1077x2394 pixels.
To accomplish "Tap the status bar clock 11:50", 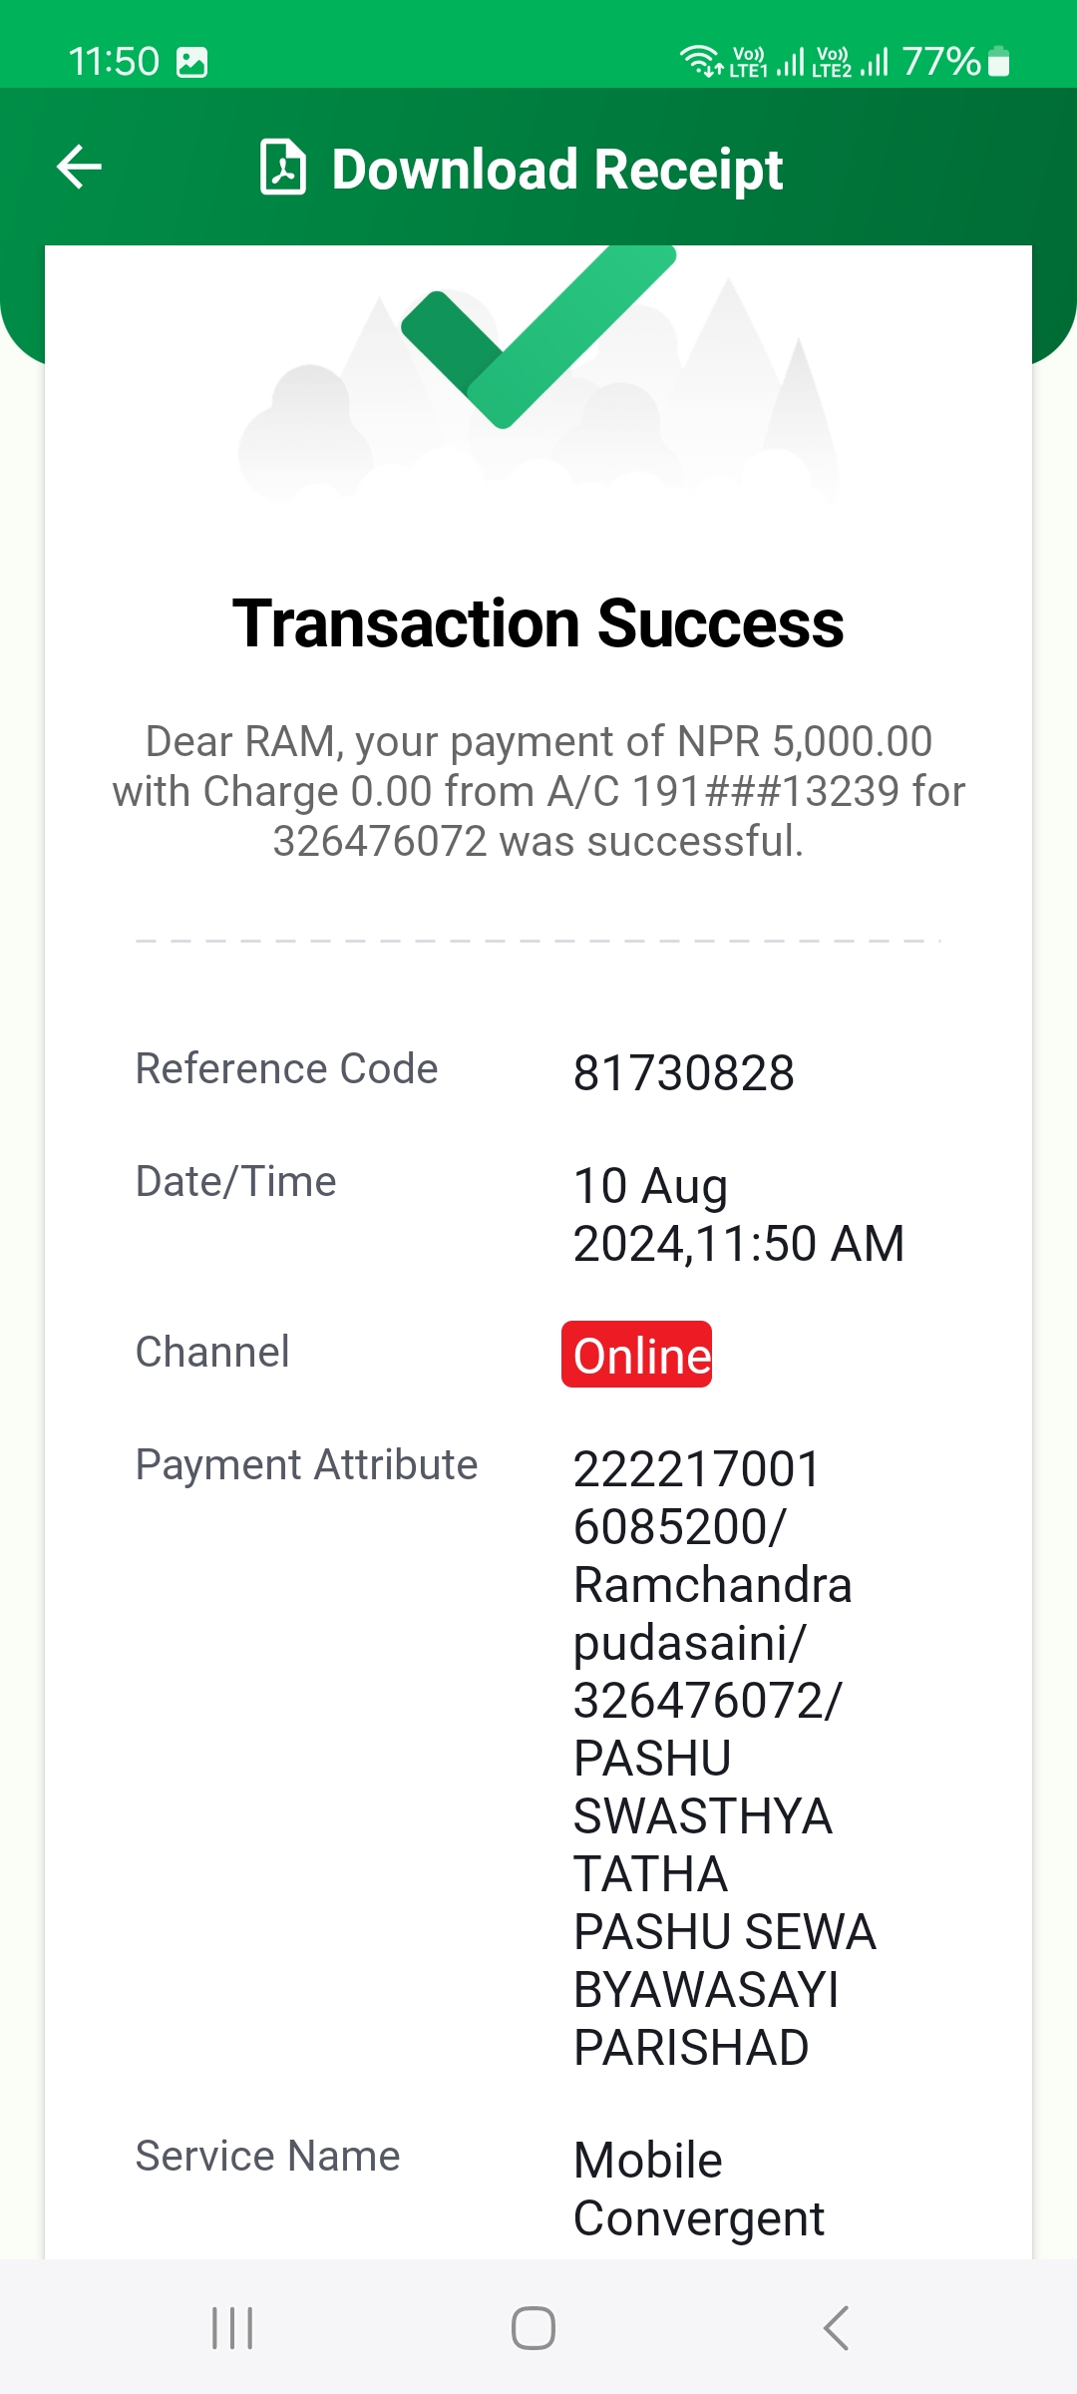I will coord(114,62).
